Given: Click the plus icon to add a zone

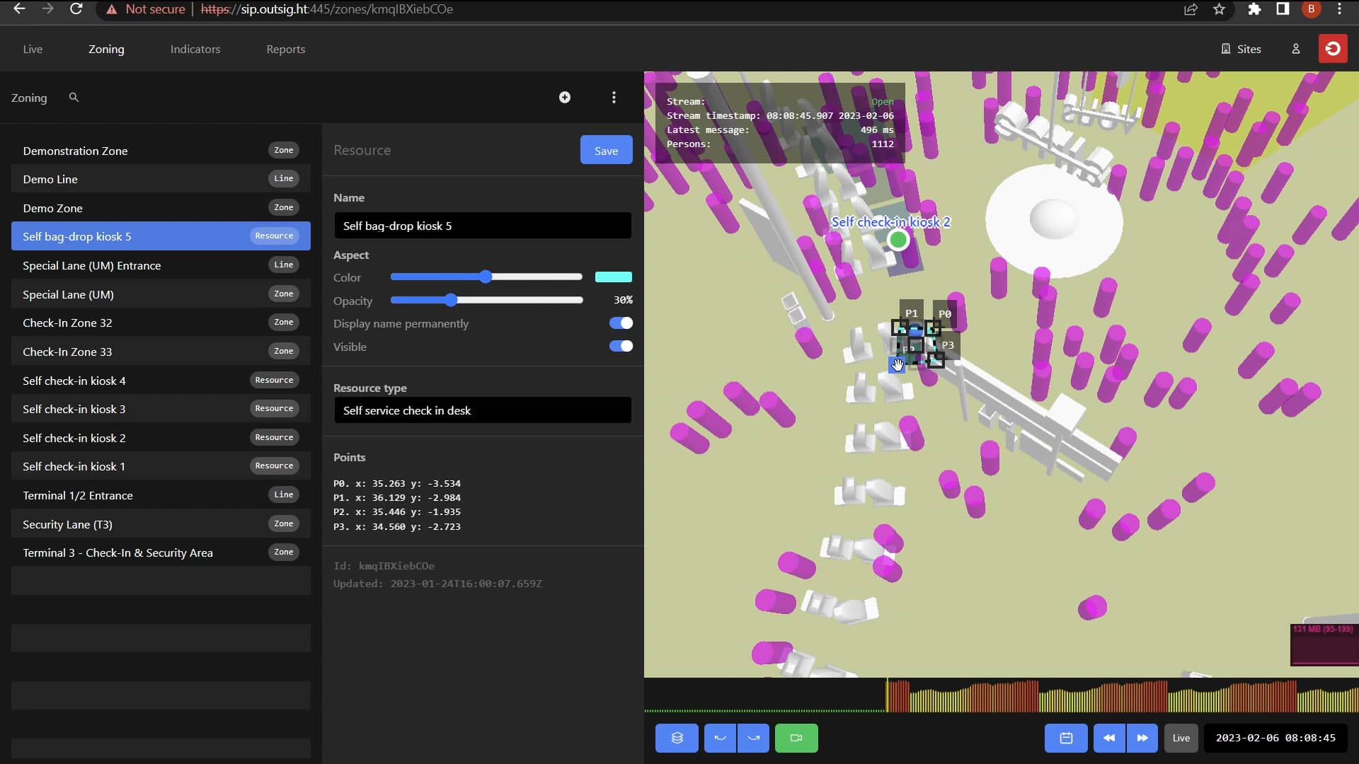Looking at the screenshot, I should [x=565, y=97].
